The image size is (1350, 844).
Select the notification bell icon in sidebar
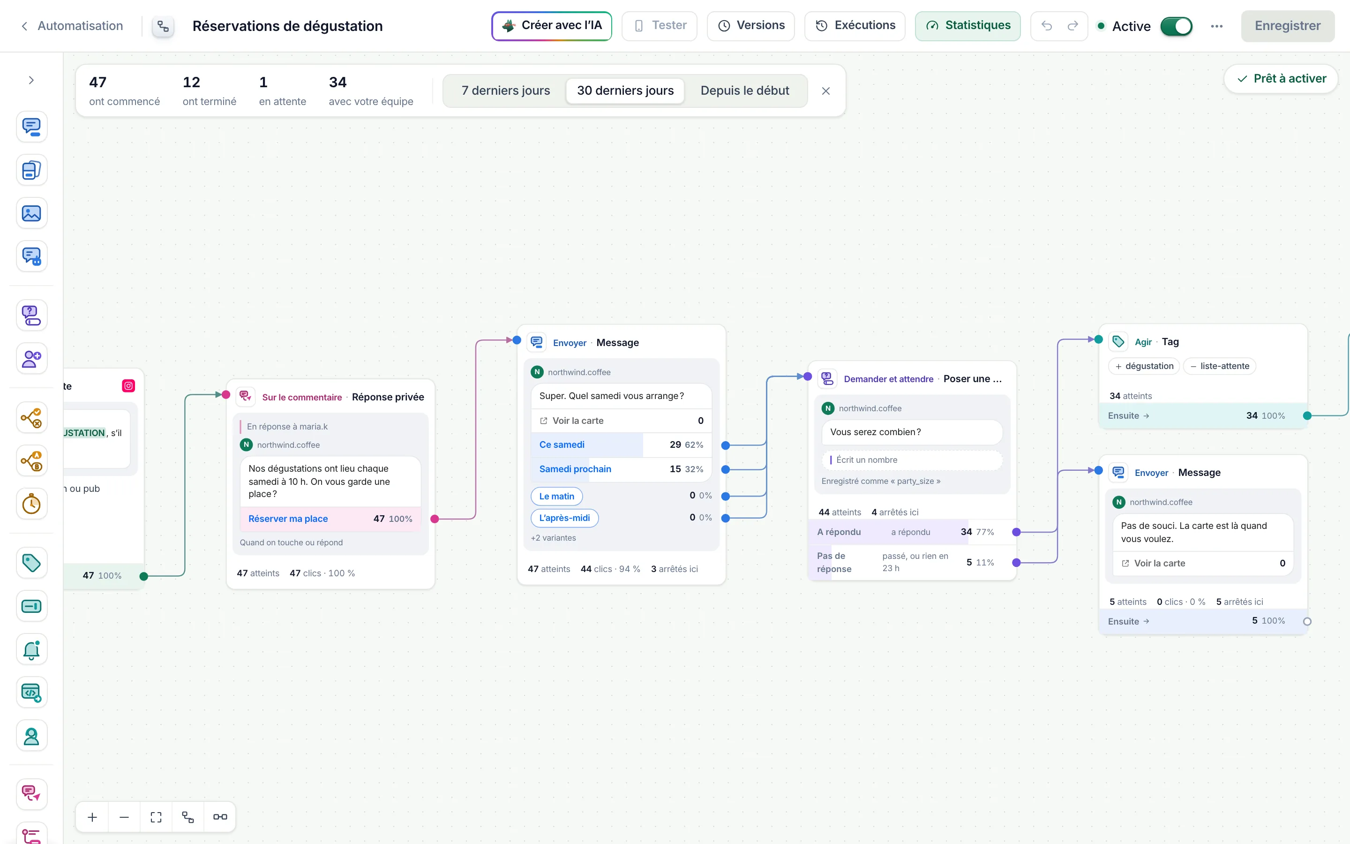(x=31, y=649)
